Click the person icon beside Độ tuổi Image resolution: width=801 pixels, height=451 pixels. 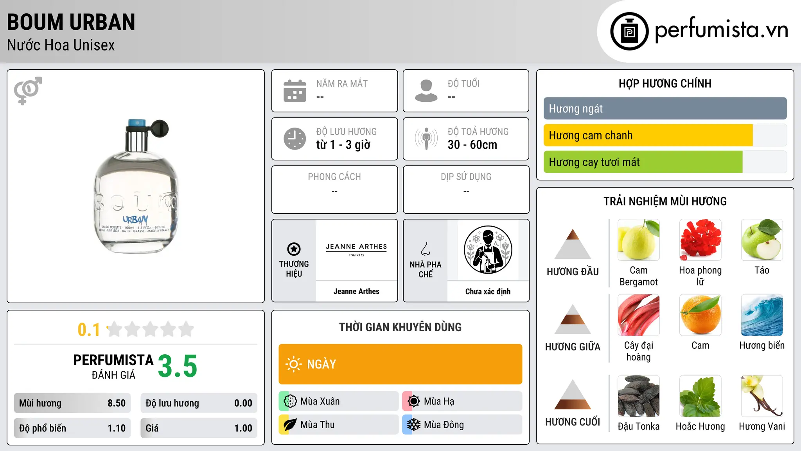pos(426,91)
